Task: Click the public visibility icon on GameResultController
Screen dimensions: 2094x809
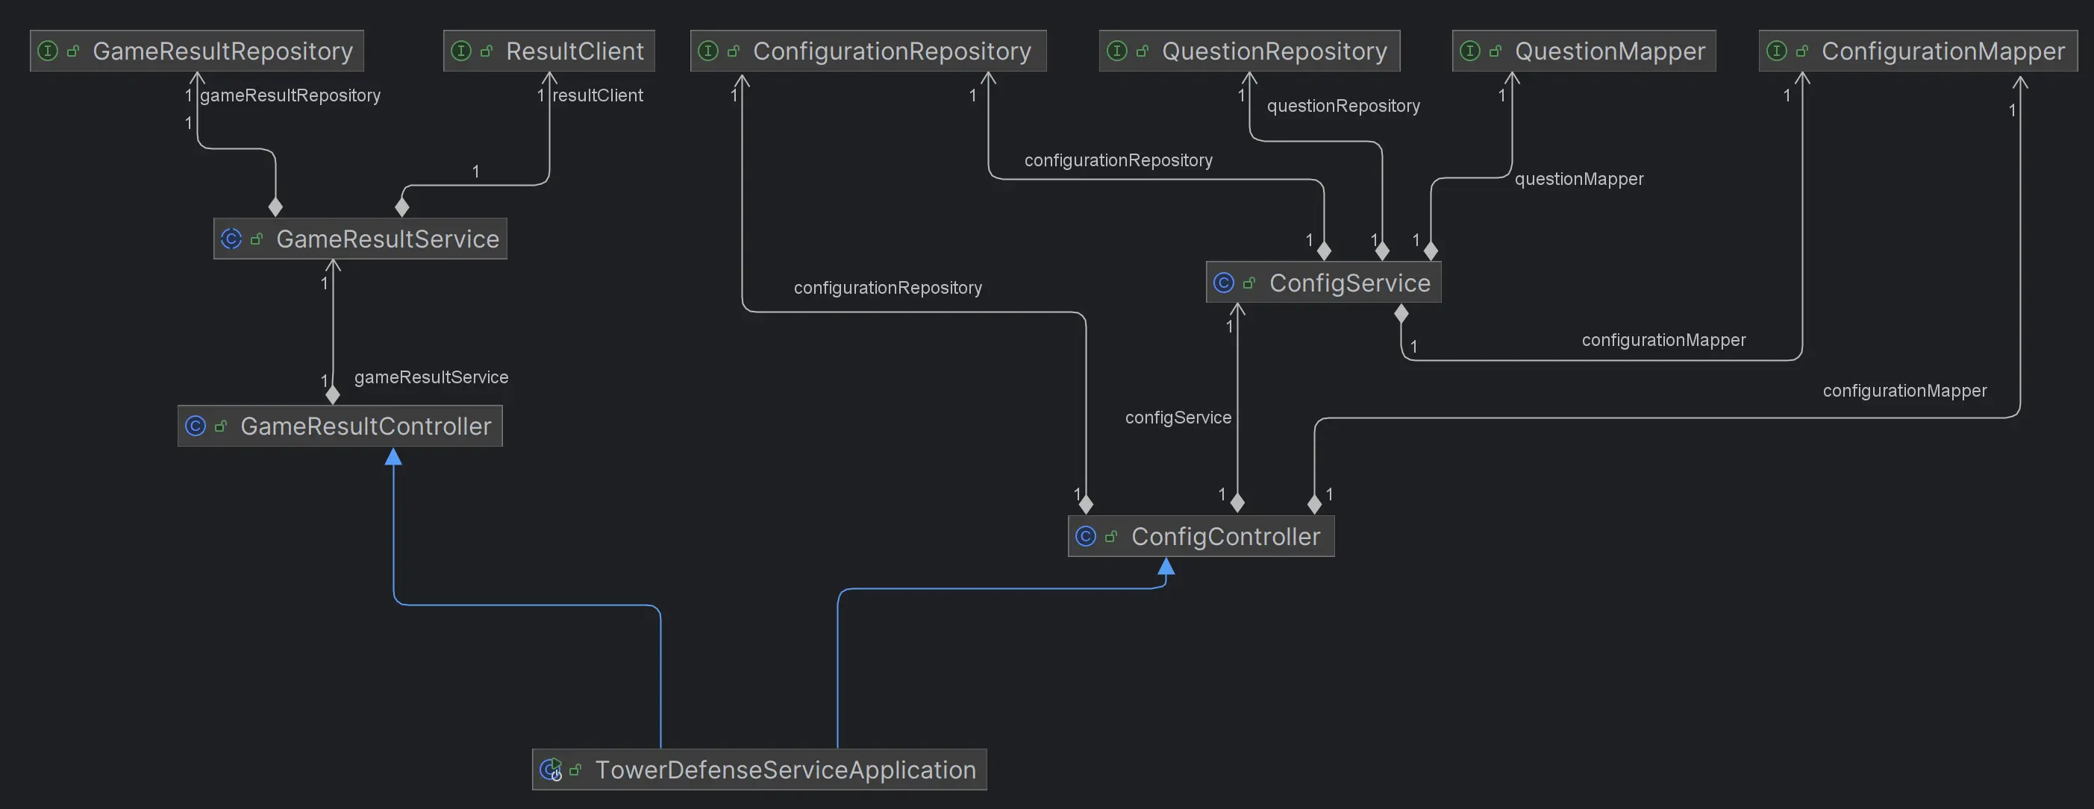Action: click(x=220, y=426)
